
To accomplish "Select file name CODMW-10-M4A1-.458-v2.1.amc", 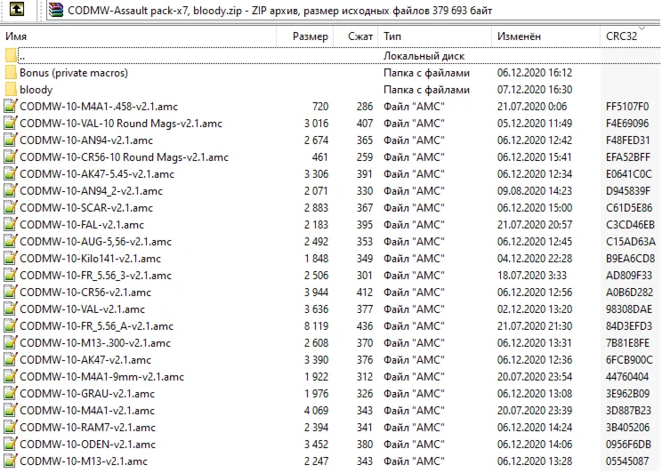I will click(99, 107).
